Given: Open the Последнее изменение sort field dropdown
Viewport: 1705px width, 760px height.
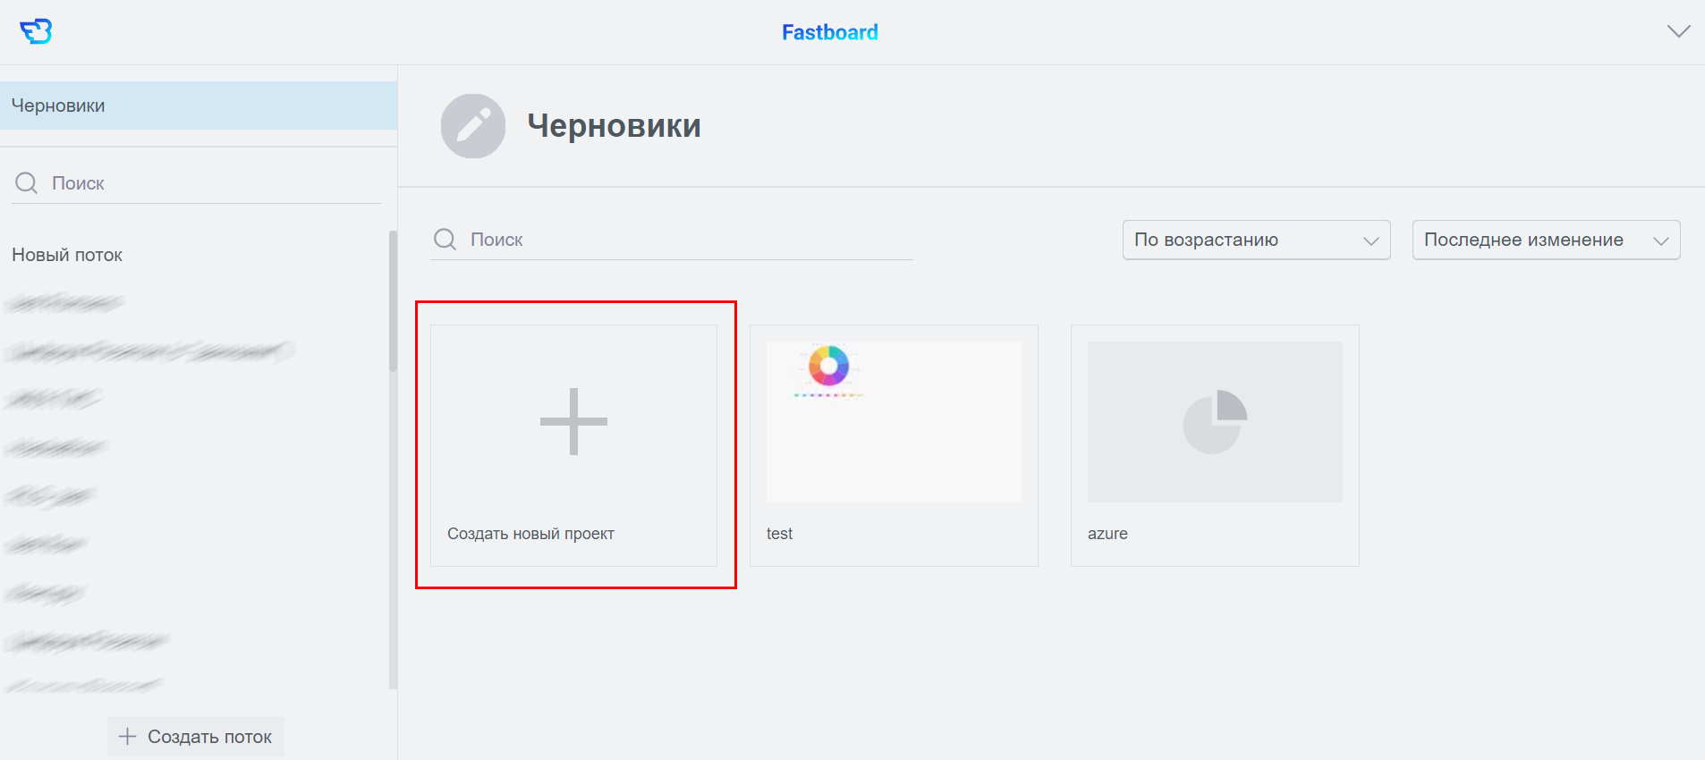Looking at the screenshot, I should click(x=1545, y=240).
